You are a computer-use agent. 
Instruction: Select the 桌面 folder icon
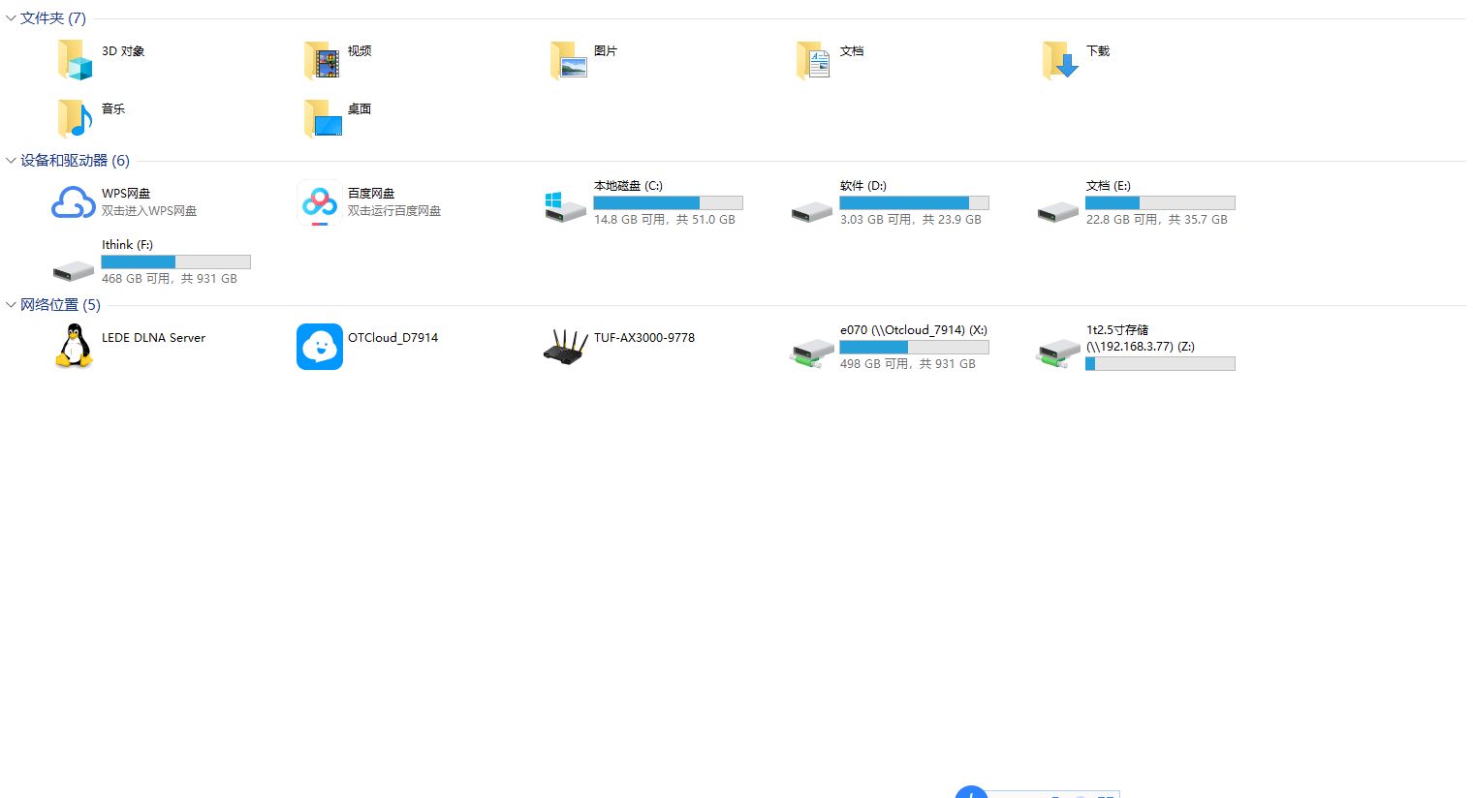click(322, 118)
